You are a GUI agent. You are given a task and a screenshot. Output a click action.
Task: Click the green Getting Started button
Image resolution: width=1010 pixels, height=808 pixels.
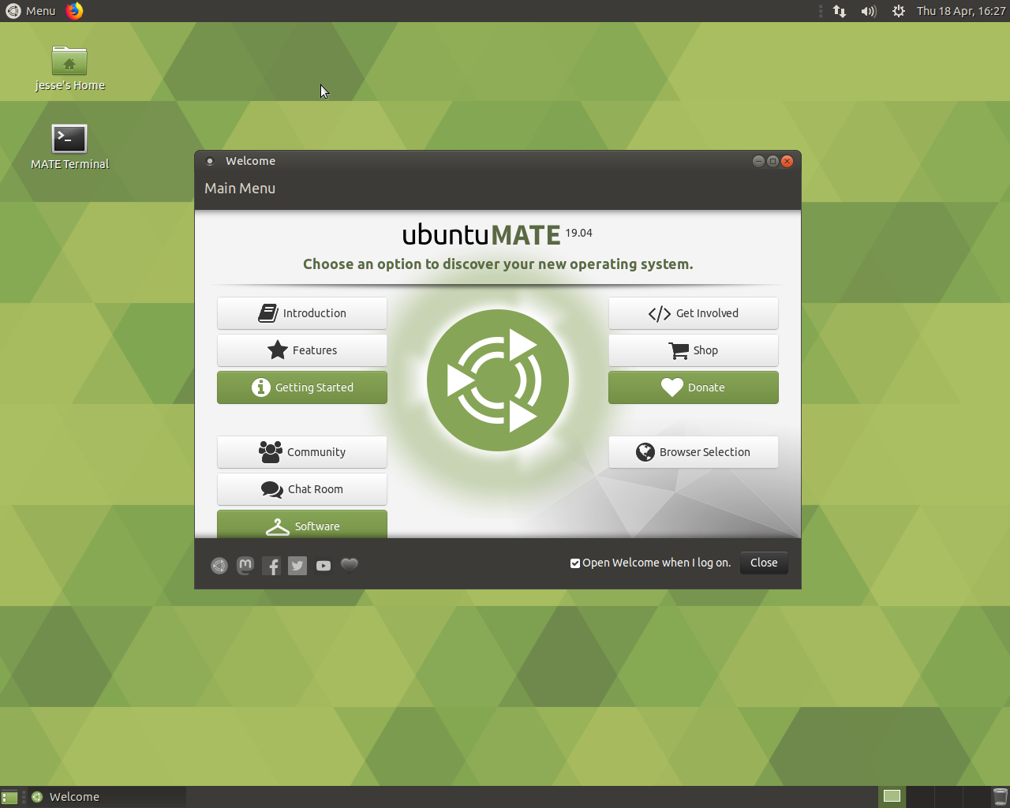click(x=302, y=387)
